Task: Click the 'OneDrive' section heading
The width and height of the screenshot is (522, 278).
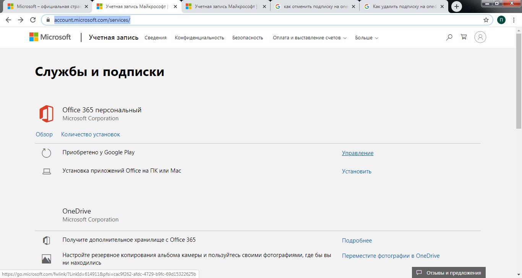Action: coord(77,211)
